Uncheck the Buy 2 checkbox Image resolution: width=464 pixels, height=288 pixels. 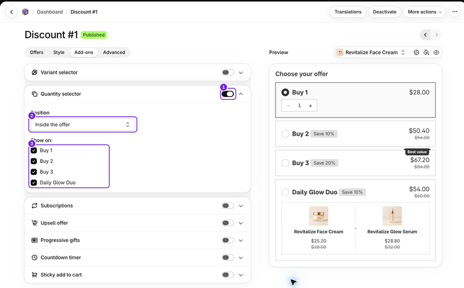tap(34, 161)
